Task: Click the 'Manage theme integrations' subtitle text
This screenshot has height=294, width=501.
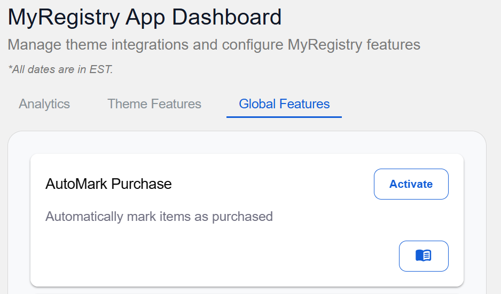Action: [x=214, y=45]
